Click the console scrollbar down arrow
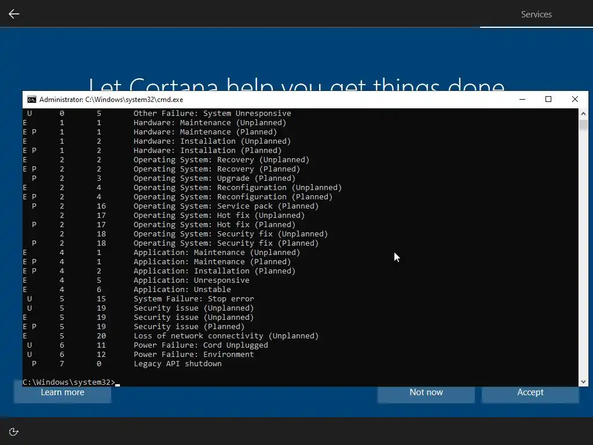The image size is (593, 445). point(583,382)
